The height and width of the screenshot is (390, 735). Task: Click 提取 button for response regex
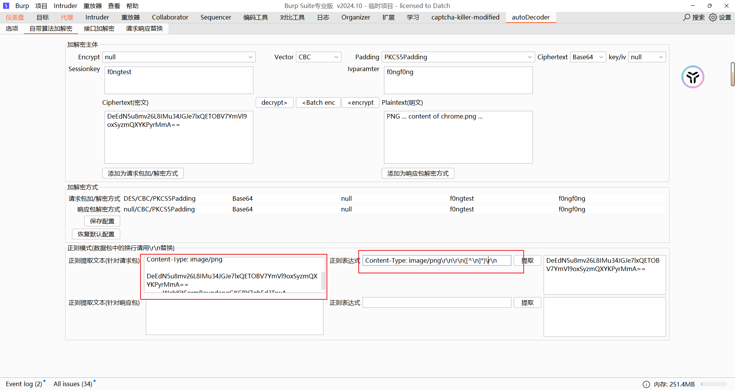click(527, 302)
